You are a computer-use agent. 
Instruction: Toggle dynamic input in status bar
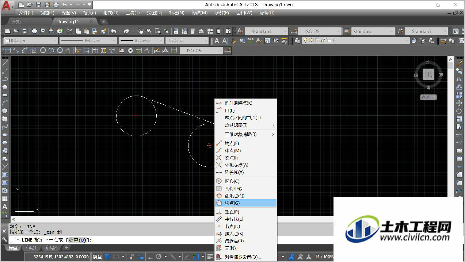click(x=140, y=257)
